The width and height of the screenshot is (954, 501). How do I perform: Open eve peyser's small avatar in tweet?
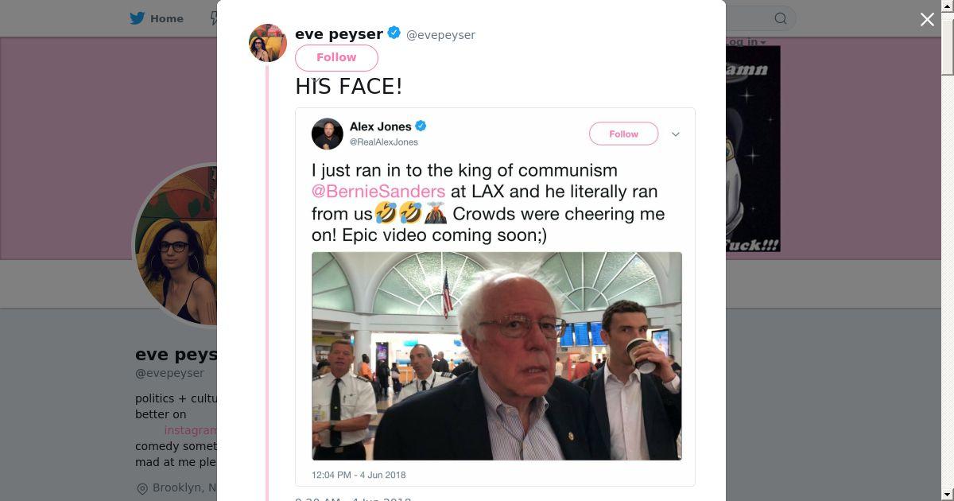268,43
